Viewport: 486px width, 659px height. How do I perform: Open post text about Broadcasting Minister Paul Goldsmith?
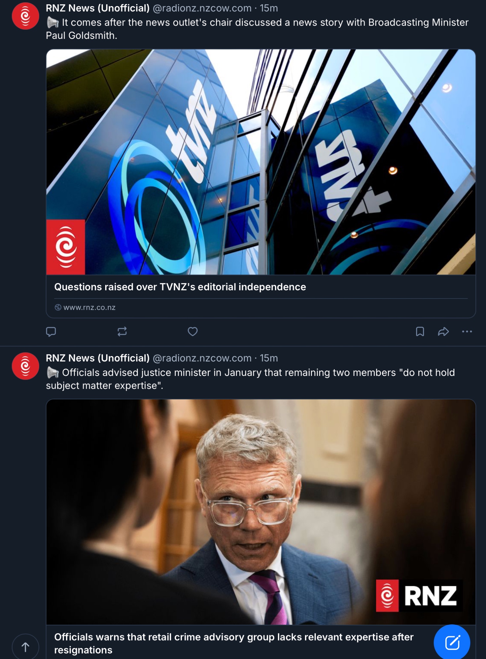pos(257,29)
